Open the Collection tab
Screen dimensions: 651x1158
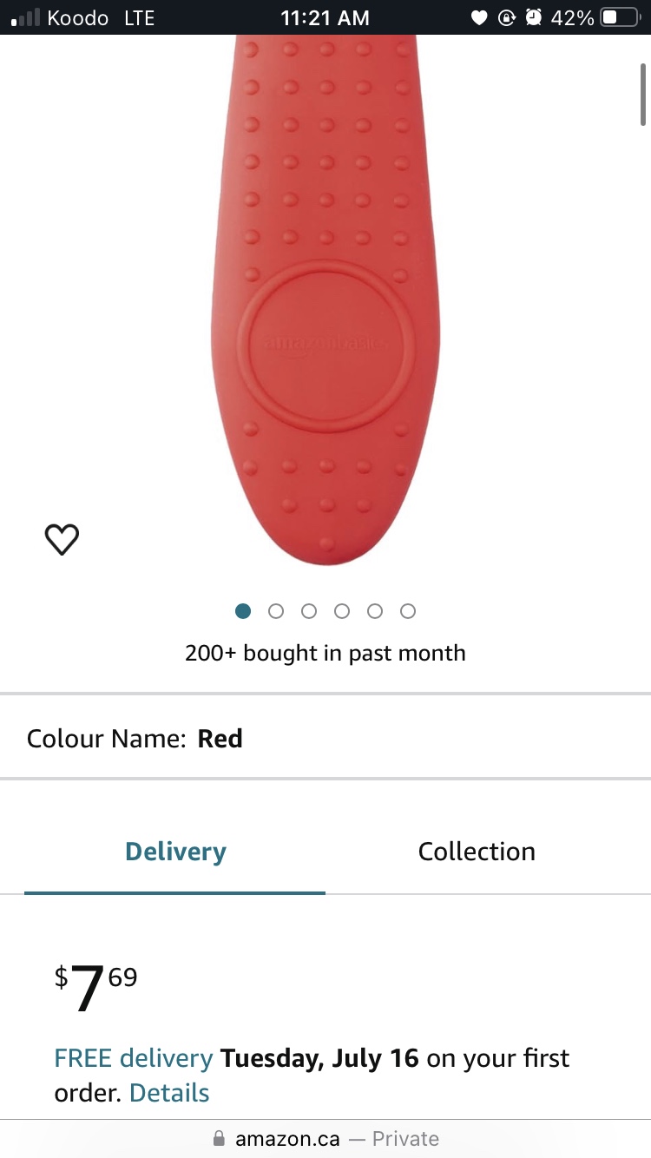(x=477, y=852)
